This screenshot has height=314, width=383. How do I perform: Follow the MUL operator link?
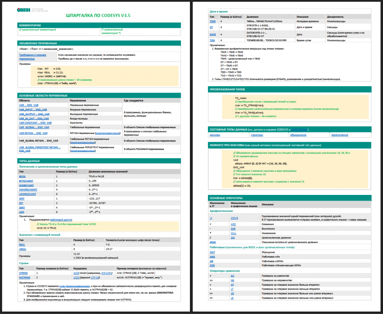234,233
